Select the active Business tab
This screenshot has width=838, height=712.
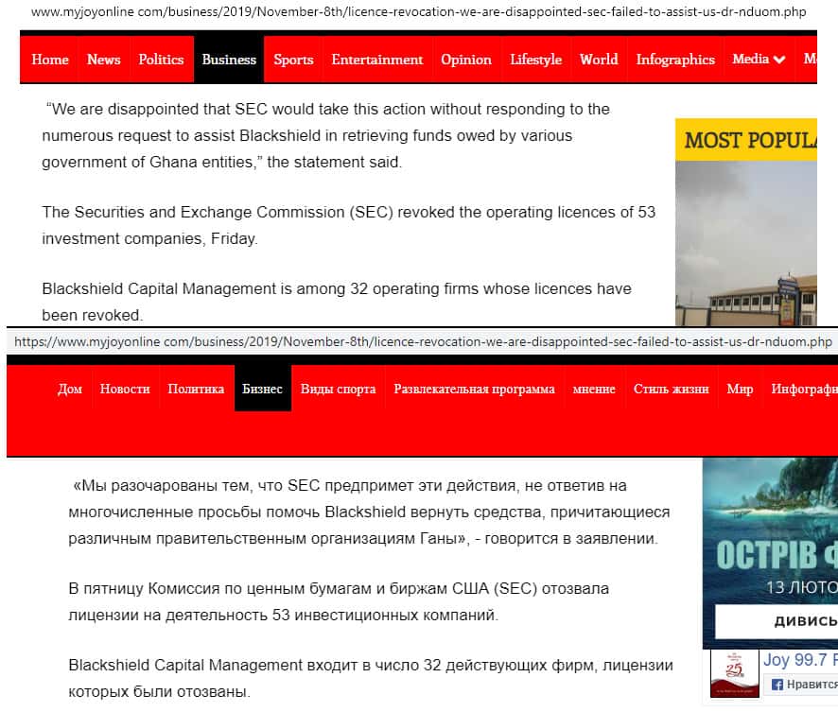coord(229,60)
